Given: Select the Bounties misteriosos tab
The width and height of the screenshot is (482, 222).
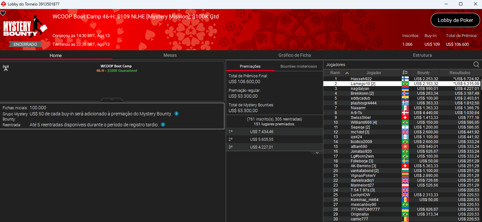Looking at the screenshot, I should tap(299, 66).
